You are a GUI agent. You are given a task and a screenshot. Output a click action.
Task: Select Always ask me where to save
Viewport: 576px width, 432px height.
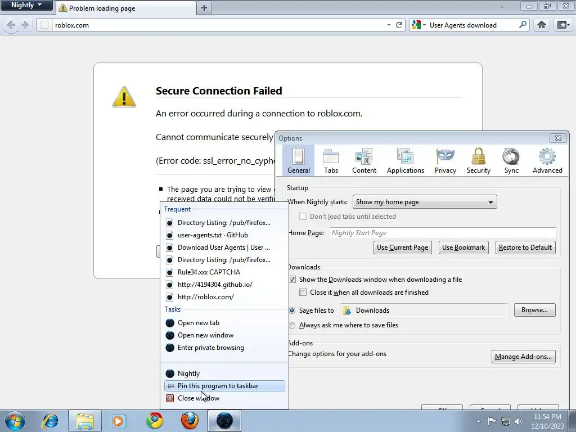coord(292,325)
